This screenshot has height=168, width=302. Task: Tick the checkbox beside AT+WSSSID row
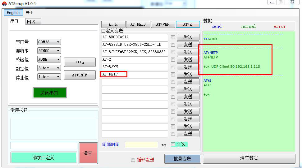pos(173,45)
